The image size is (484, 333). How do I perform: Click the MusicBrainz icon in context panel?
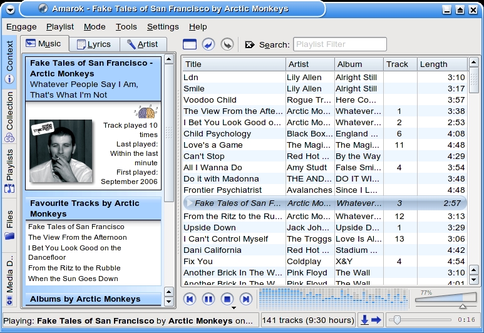[x=146, y=112]
